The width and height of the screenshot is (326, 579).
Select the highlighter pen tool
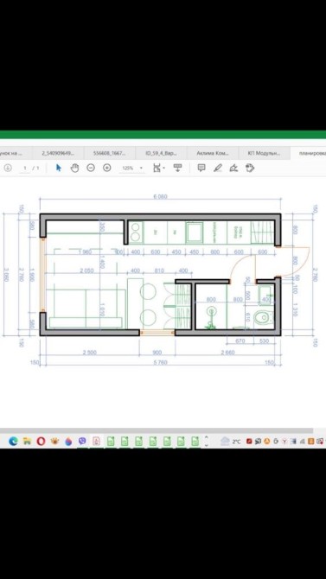click(218, 168)
